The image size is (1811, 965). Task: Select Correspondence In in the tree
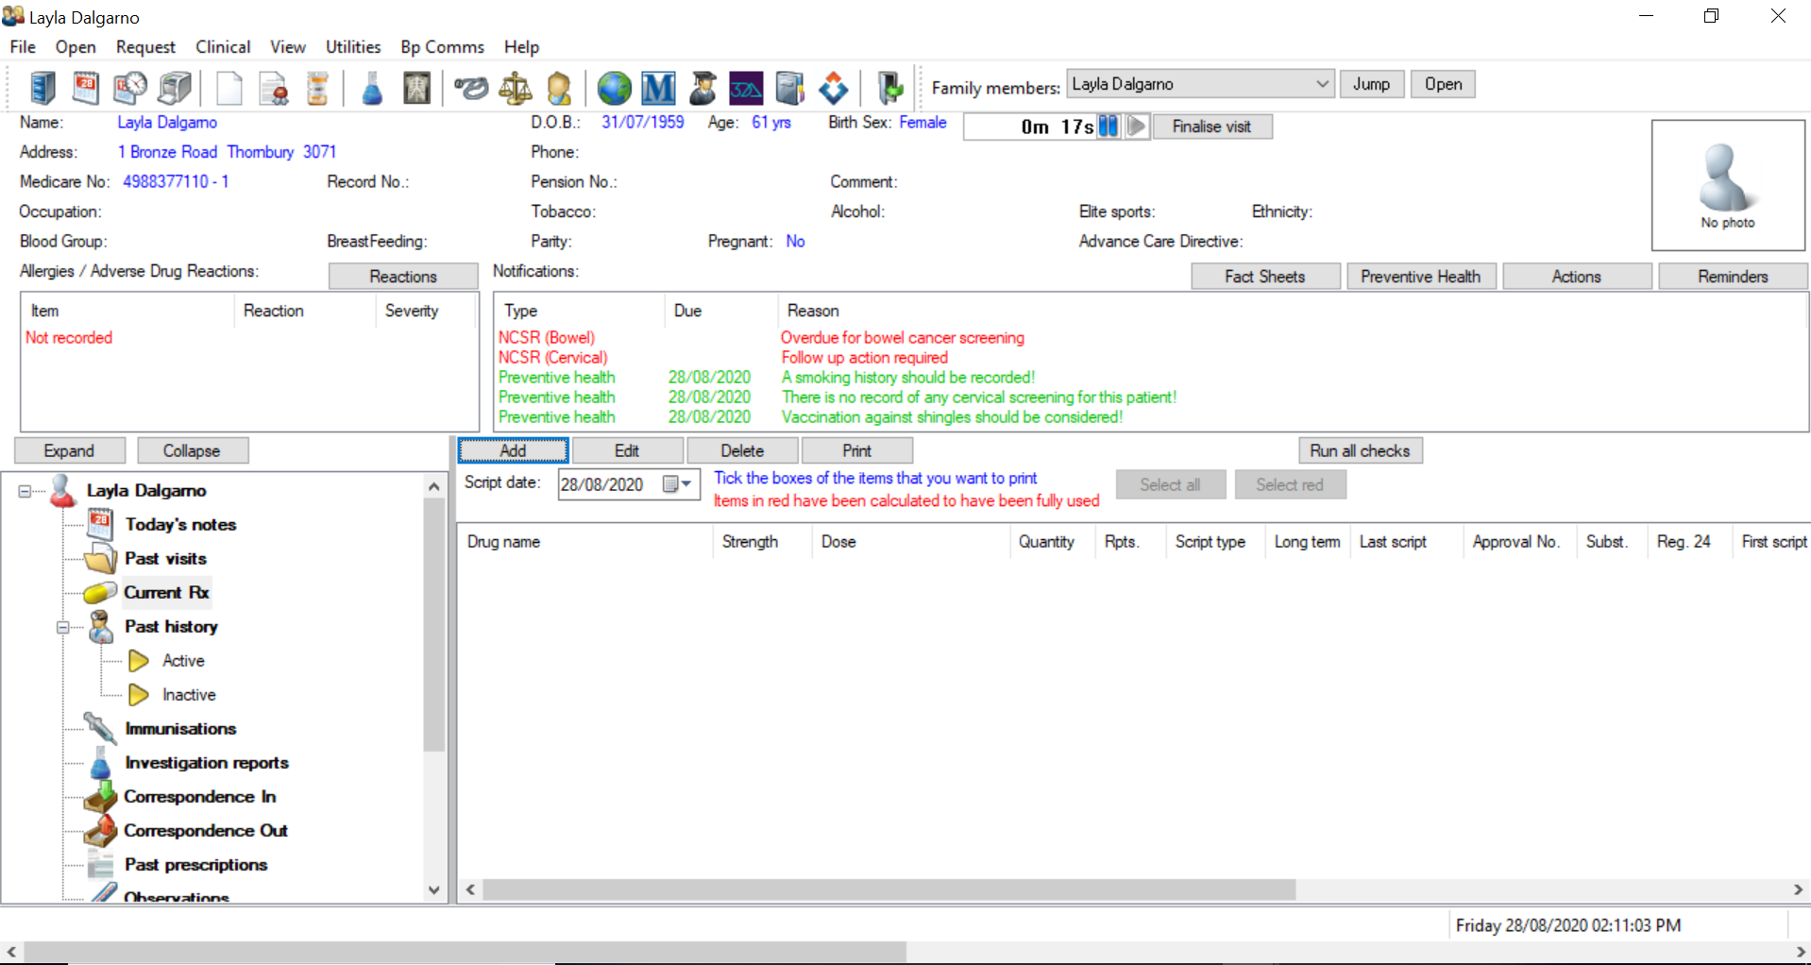199,796
